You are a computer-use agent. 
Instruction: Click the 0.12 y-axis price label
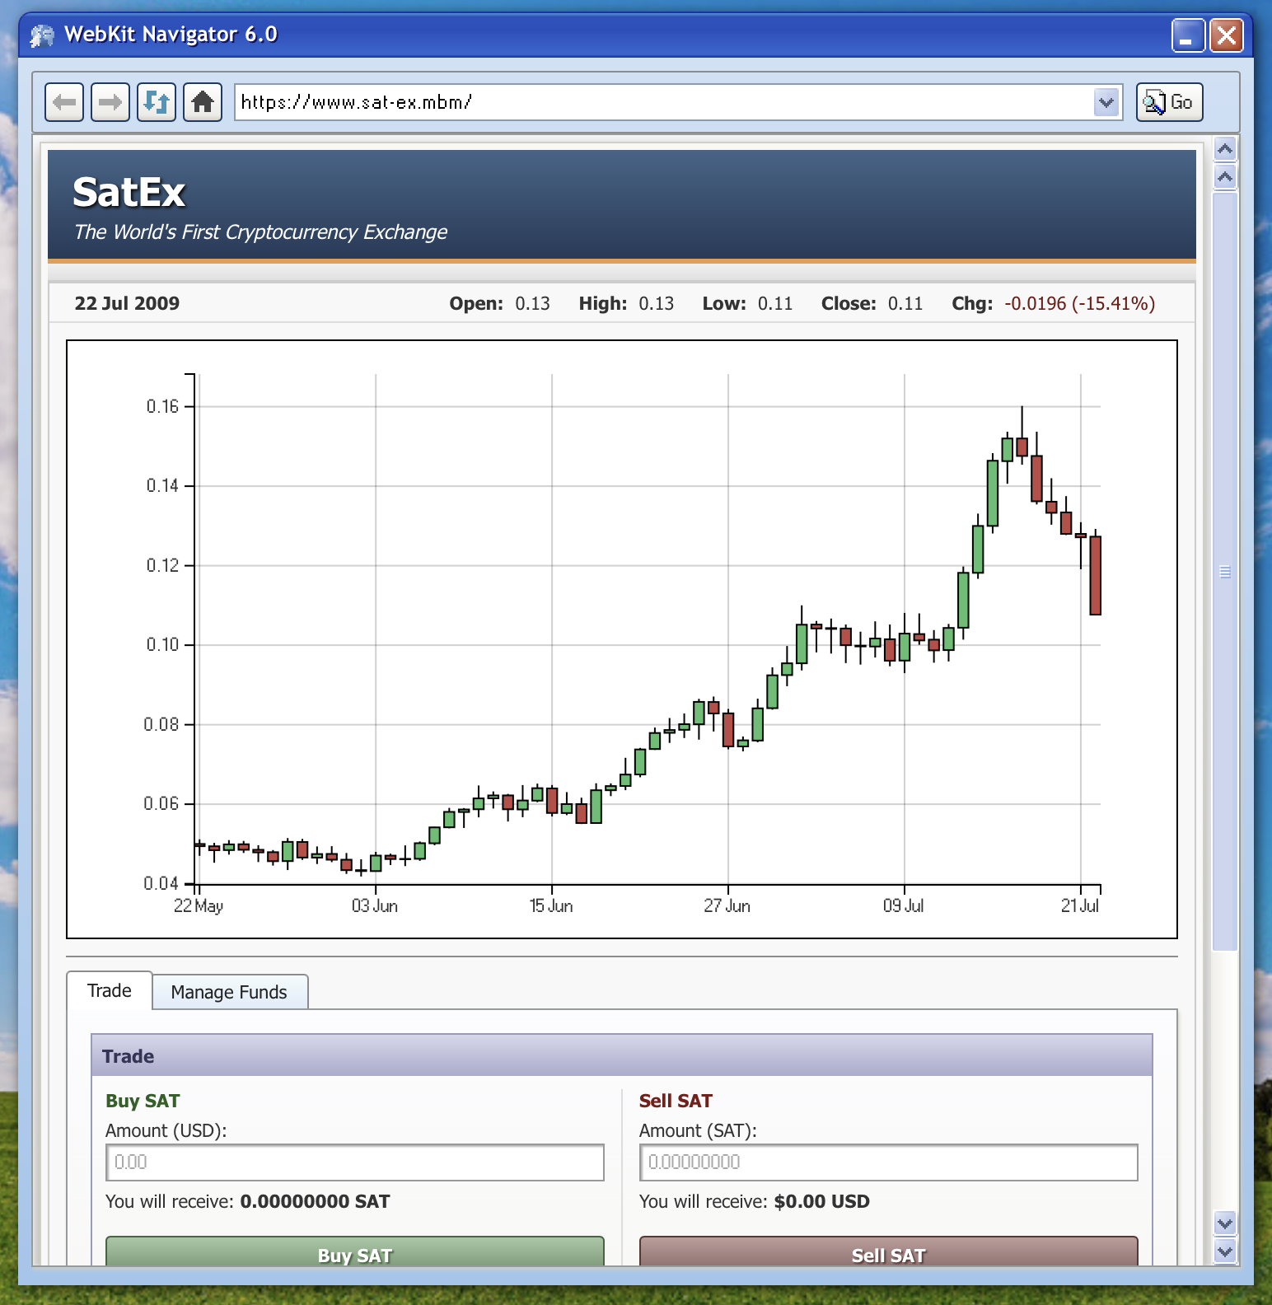pyautogui.click(x=162, y=565)
